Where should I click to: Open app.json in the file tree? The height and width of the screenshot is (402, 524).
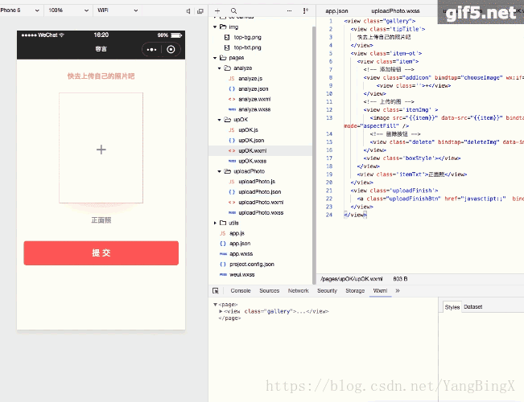240,244
